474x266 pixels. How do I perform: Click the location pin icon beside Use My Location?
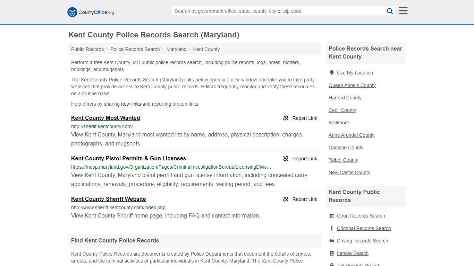click(332, 73)
